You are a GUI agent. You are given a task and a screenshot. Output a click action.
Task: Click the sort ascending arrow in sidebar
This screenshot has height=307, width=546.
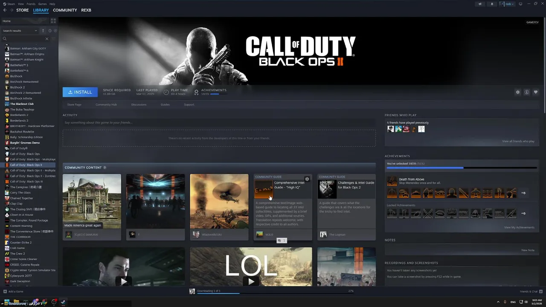click(43, 31)
